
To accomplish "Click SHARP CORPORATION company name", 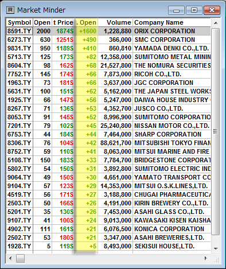I will point(168,134).
